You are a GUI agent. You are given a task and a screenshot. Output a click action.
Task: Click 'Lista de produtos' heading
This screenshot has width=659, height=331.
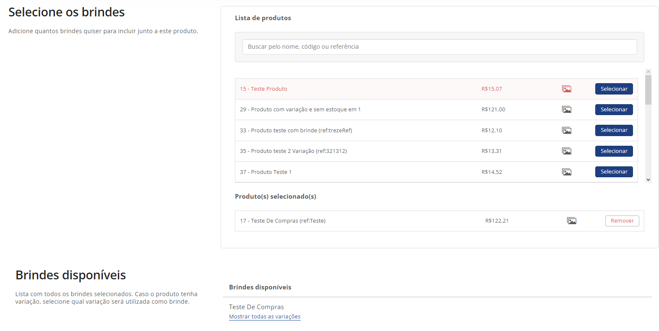(x=263, y=18)
